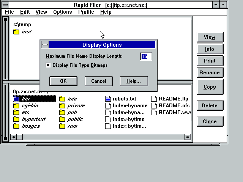The width and height of the screenshot is (243, 182).
Task: Click the cgi-bin folder icon
Action: [16, 105]
